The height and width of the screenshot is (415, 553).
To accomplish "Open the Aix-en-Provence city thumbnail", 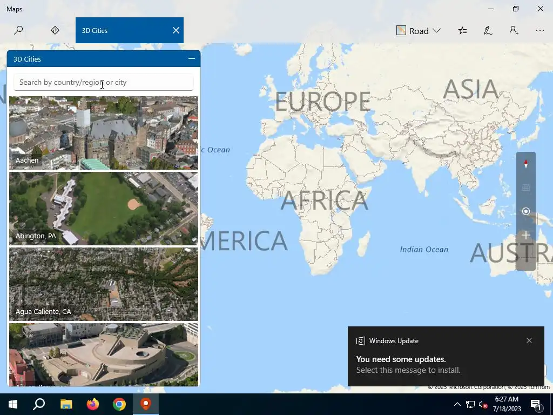I will point(104,354).
